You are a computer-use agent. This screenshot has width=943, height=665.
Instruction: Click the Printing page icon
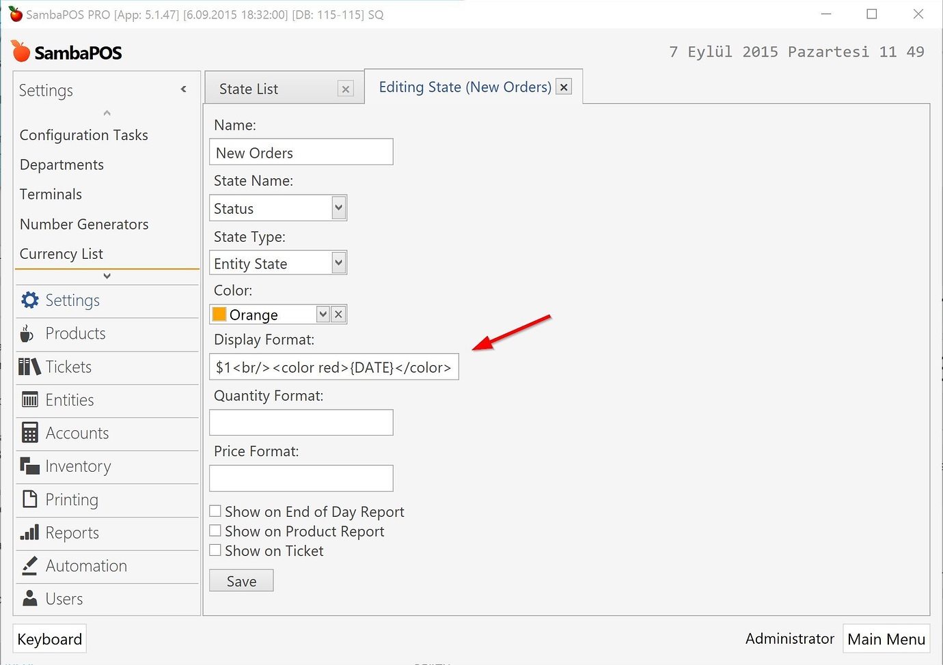[x=30, y=499]
